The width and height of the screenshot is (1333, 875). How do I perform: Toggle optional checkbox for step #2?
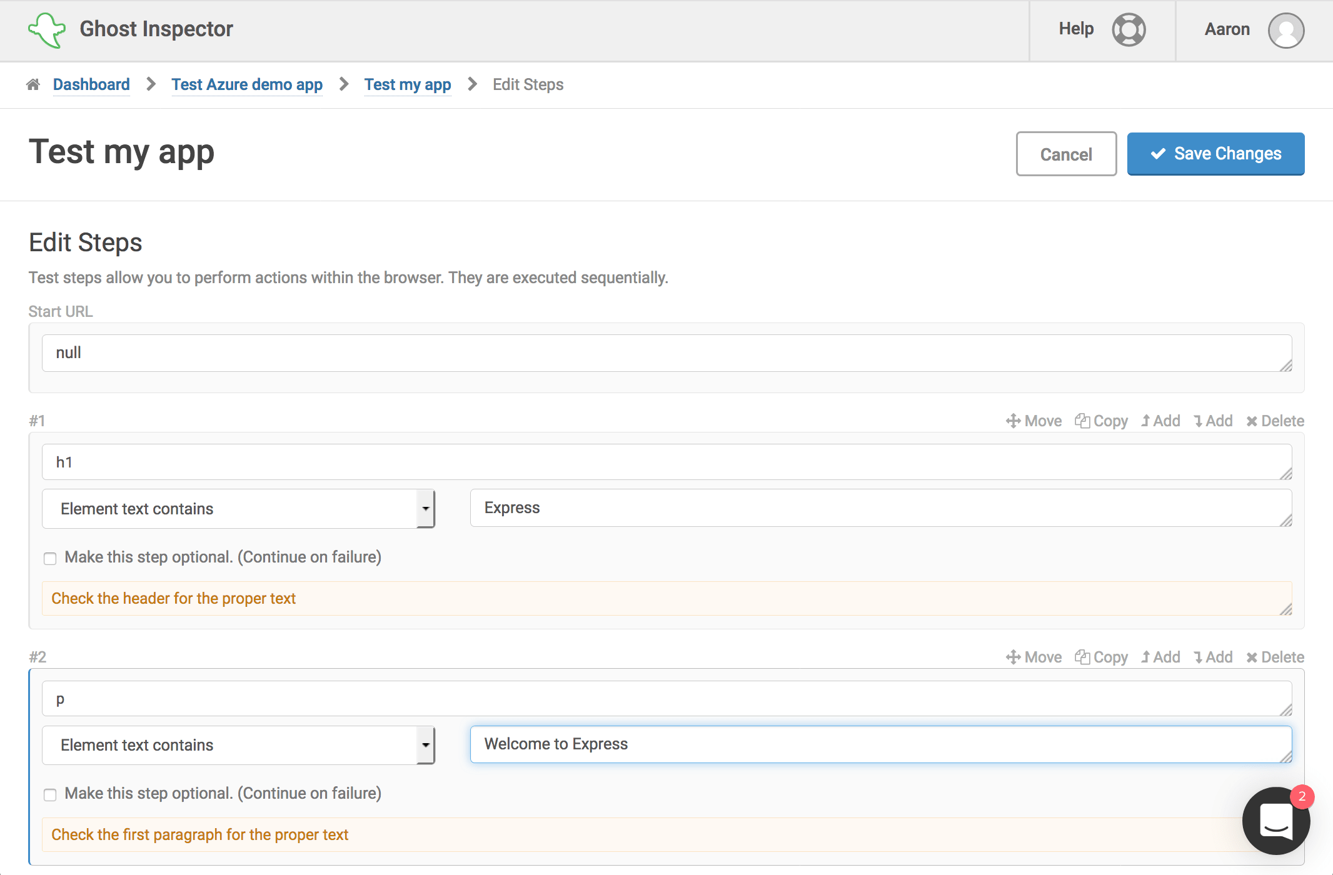(50, 794)
